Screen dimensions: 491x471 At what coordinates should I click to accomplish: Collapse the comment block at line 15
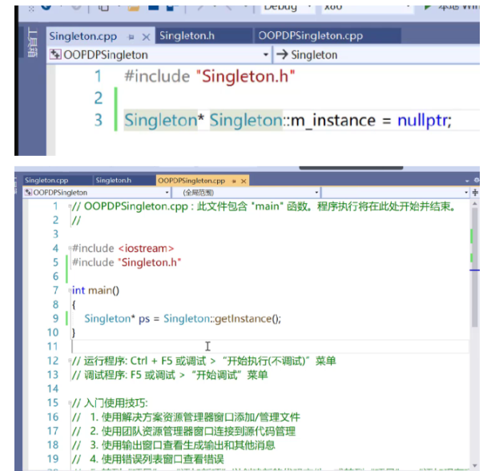[x=70, y=403]
